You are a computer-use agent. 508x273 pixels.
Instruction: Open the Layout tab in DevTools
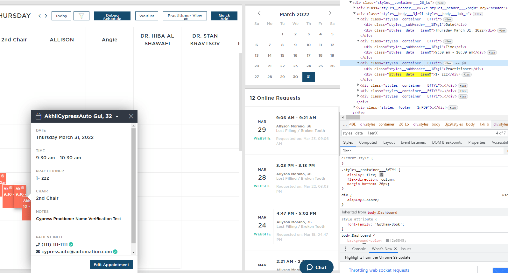(x=389, y=142)
